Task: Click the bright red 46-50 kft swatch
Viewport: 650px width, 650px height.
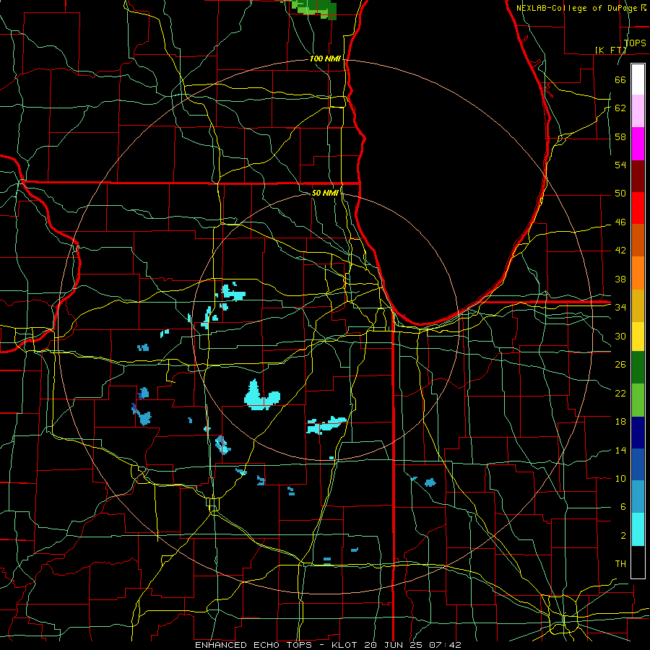Action: click(638, 208)
